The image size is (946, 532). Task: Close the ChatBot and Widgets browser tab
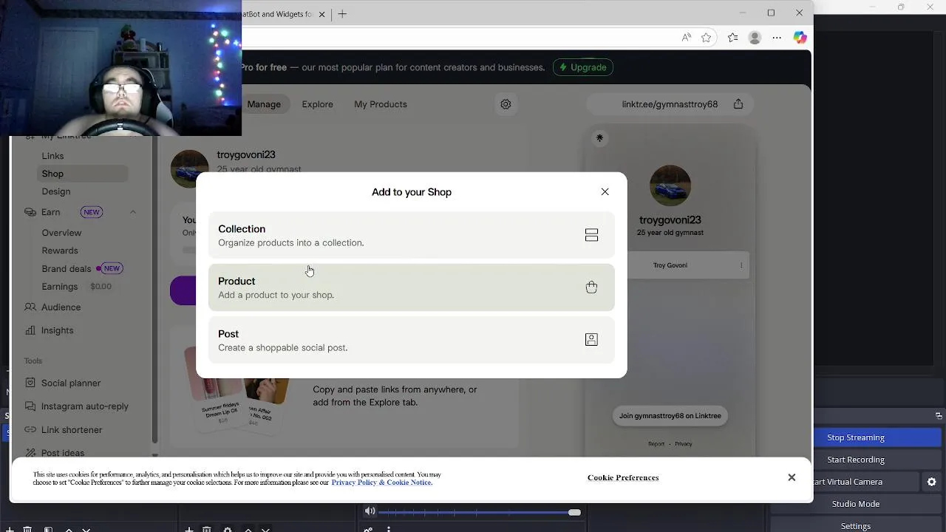321,14
